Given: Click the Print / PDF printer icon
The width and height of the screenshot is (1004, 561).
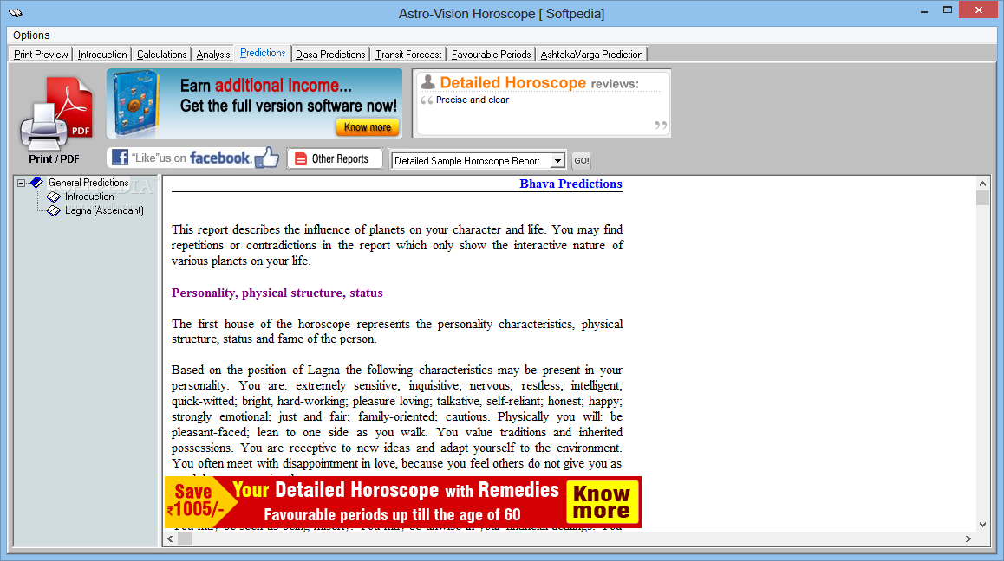Looking at the screenshot, I should pyautogui.click(x=55, y=113).
